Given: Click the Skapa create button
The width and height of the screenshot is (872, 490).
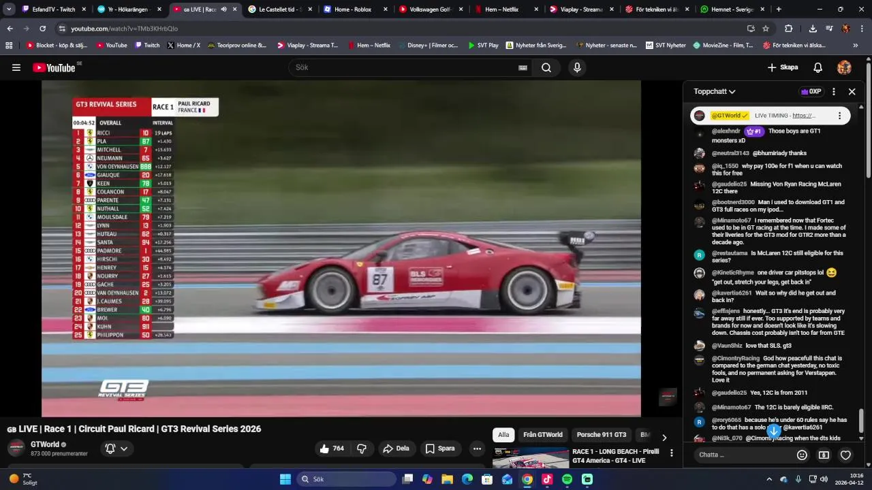Looking at the screenshot, I should click(x=783, y=67).
